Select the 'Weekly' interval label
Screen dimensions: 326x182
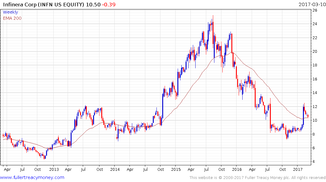tap(10, 12)
